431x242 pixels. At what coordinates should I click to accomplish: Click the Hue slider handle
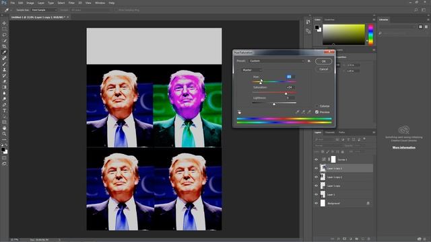(x=261, y=83)
